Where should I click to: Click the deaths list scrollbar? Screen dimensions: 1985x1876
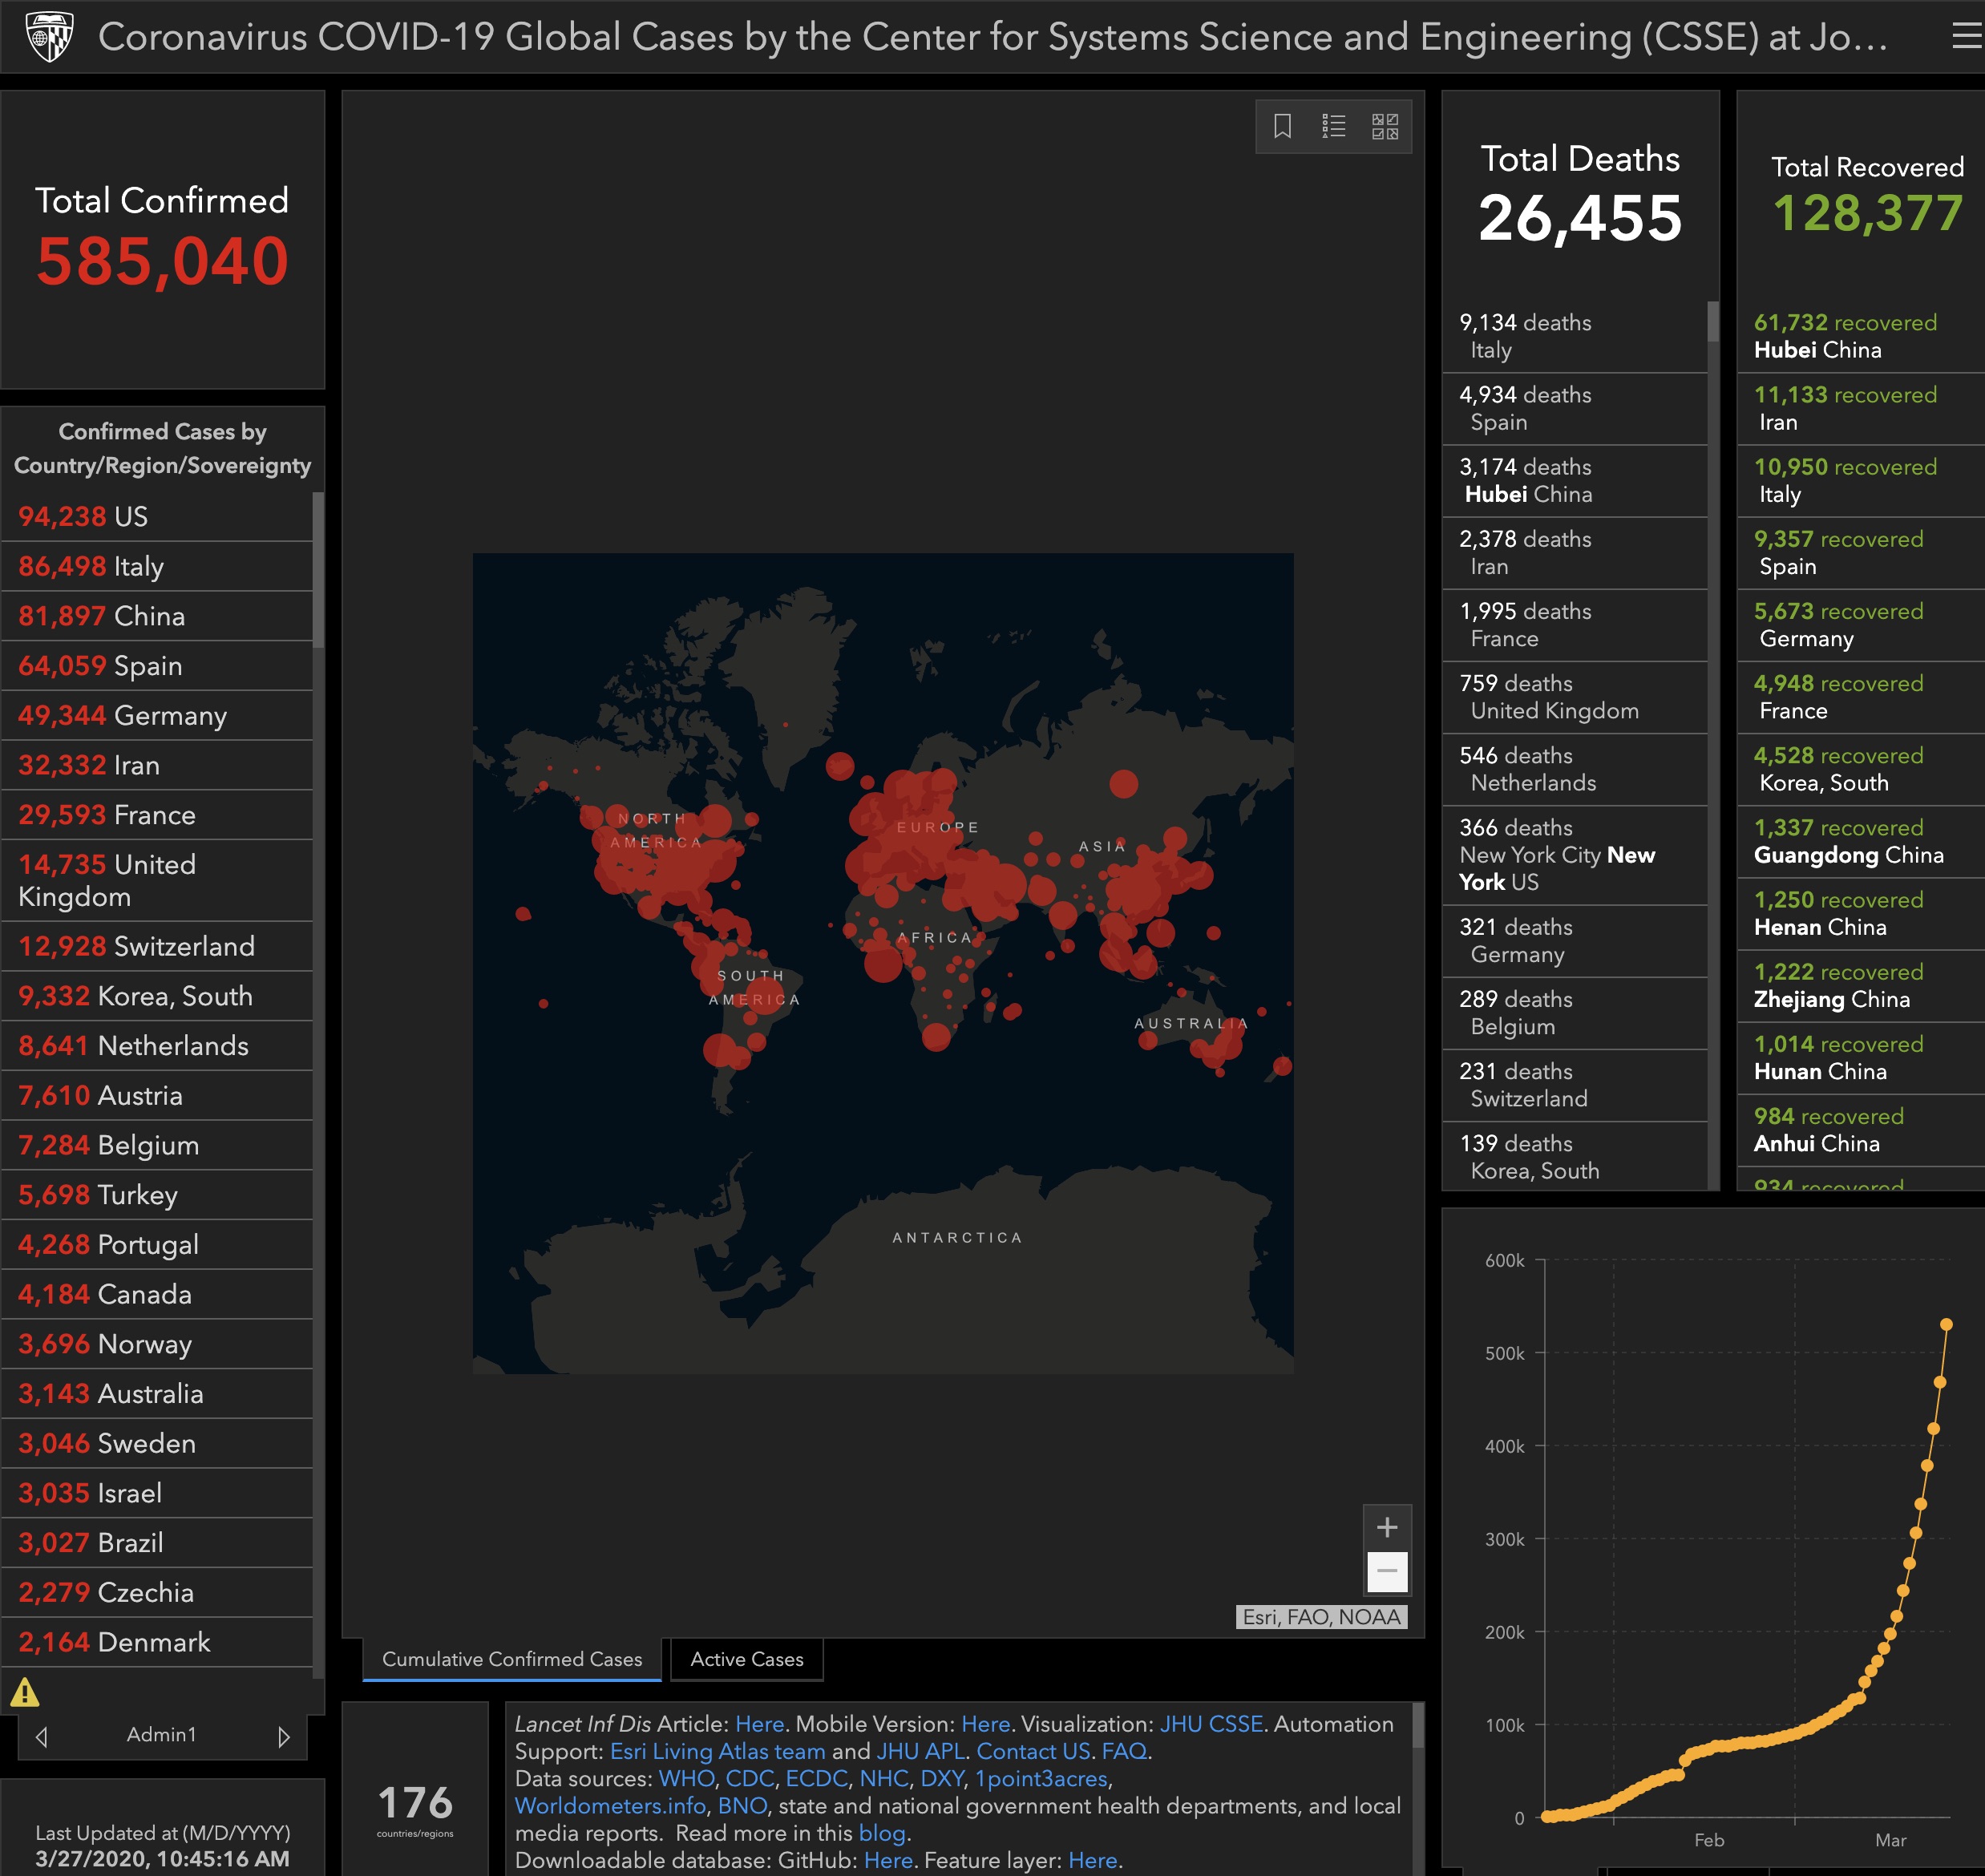[x=1712, y=322]
